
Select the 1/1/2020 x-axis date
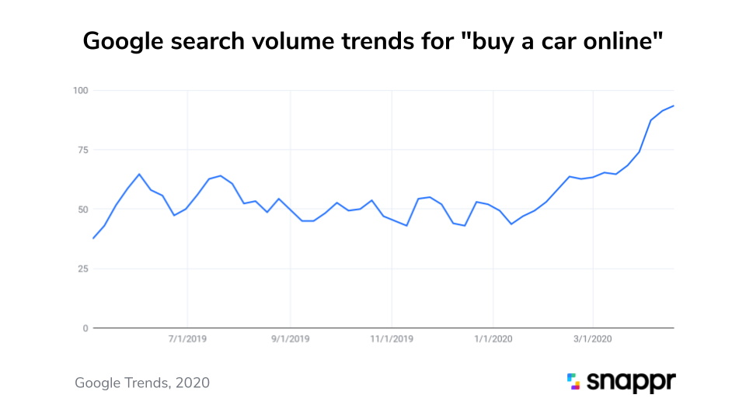pos(493,339)
